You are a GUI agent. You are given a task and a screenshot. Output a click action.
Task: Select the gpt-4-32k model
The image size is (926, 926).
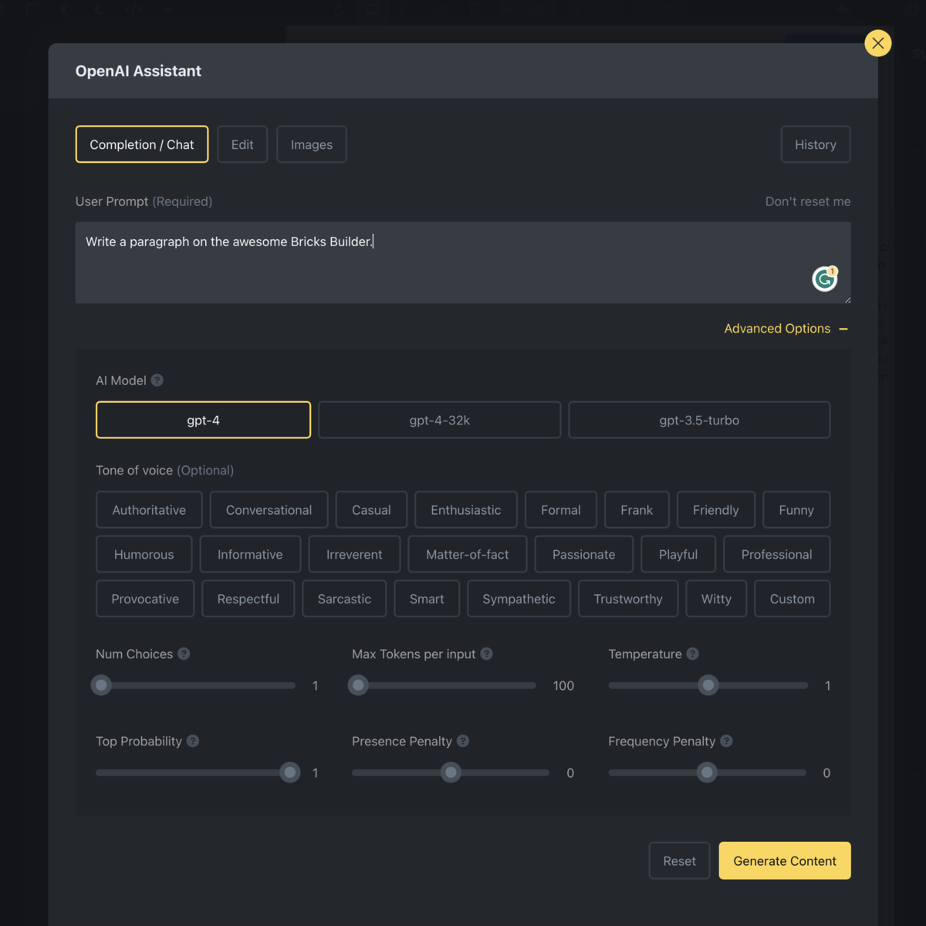point(440,420)
